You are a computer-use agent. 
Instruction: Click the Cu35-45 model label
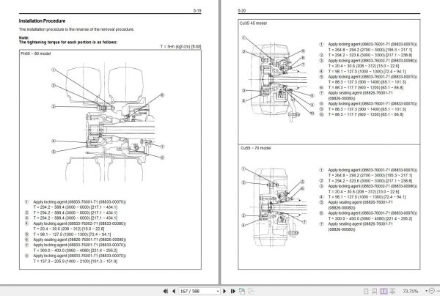(253, 23)
